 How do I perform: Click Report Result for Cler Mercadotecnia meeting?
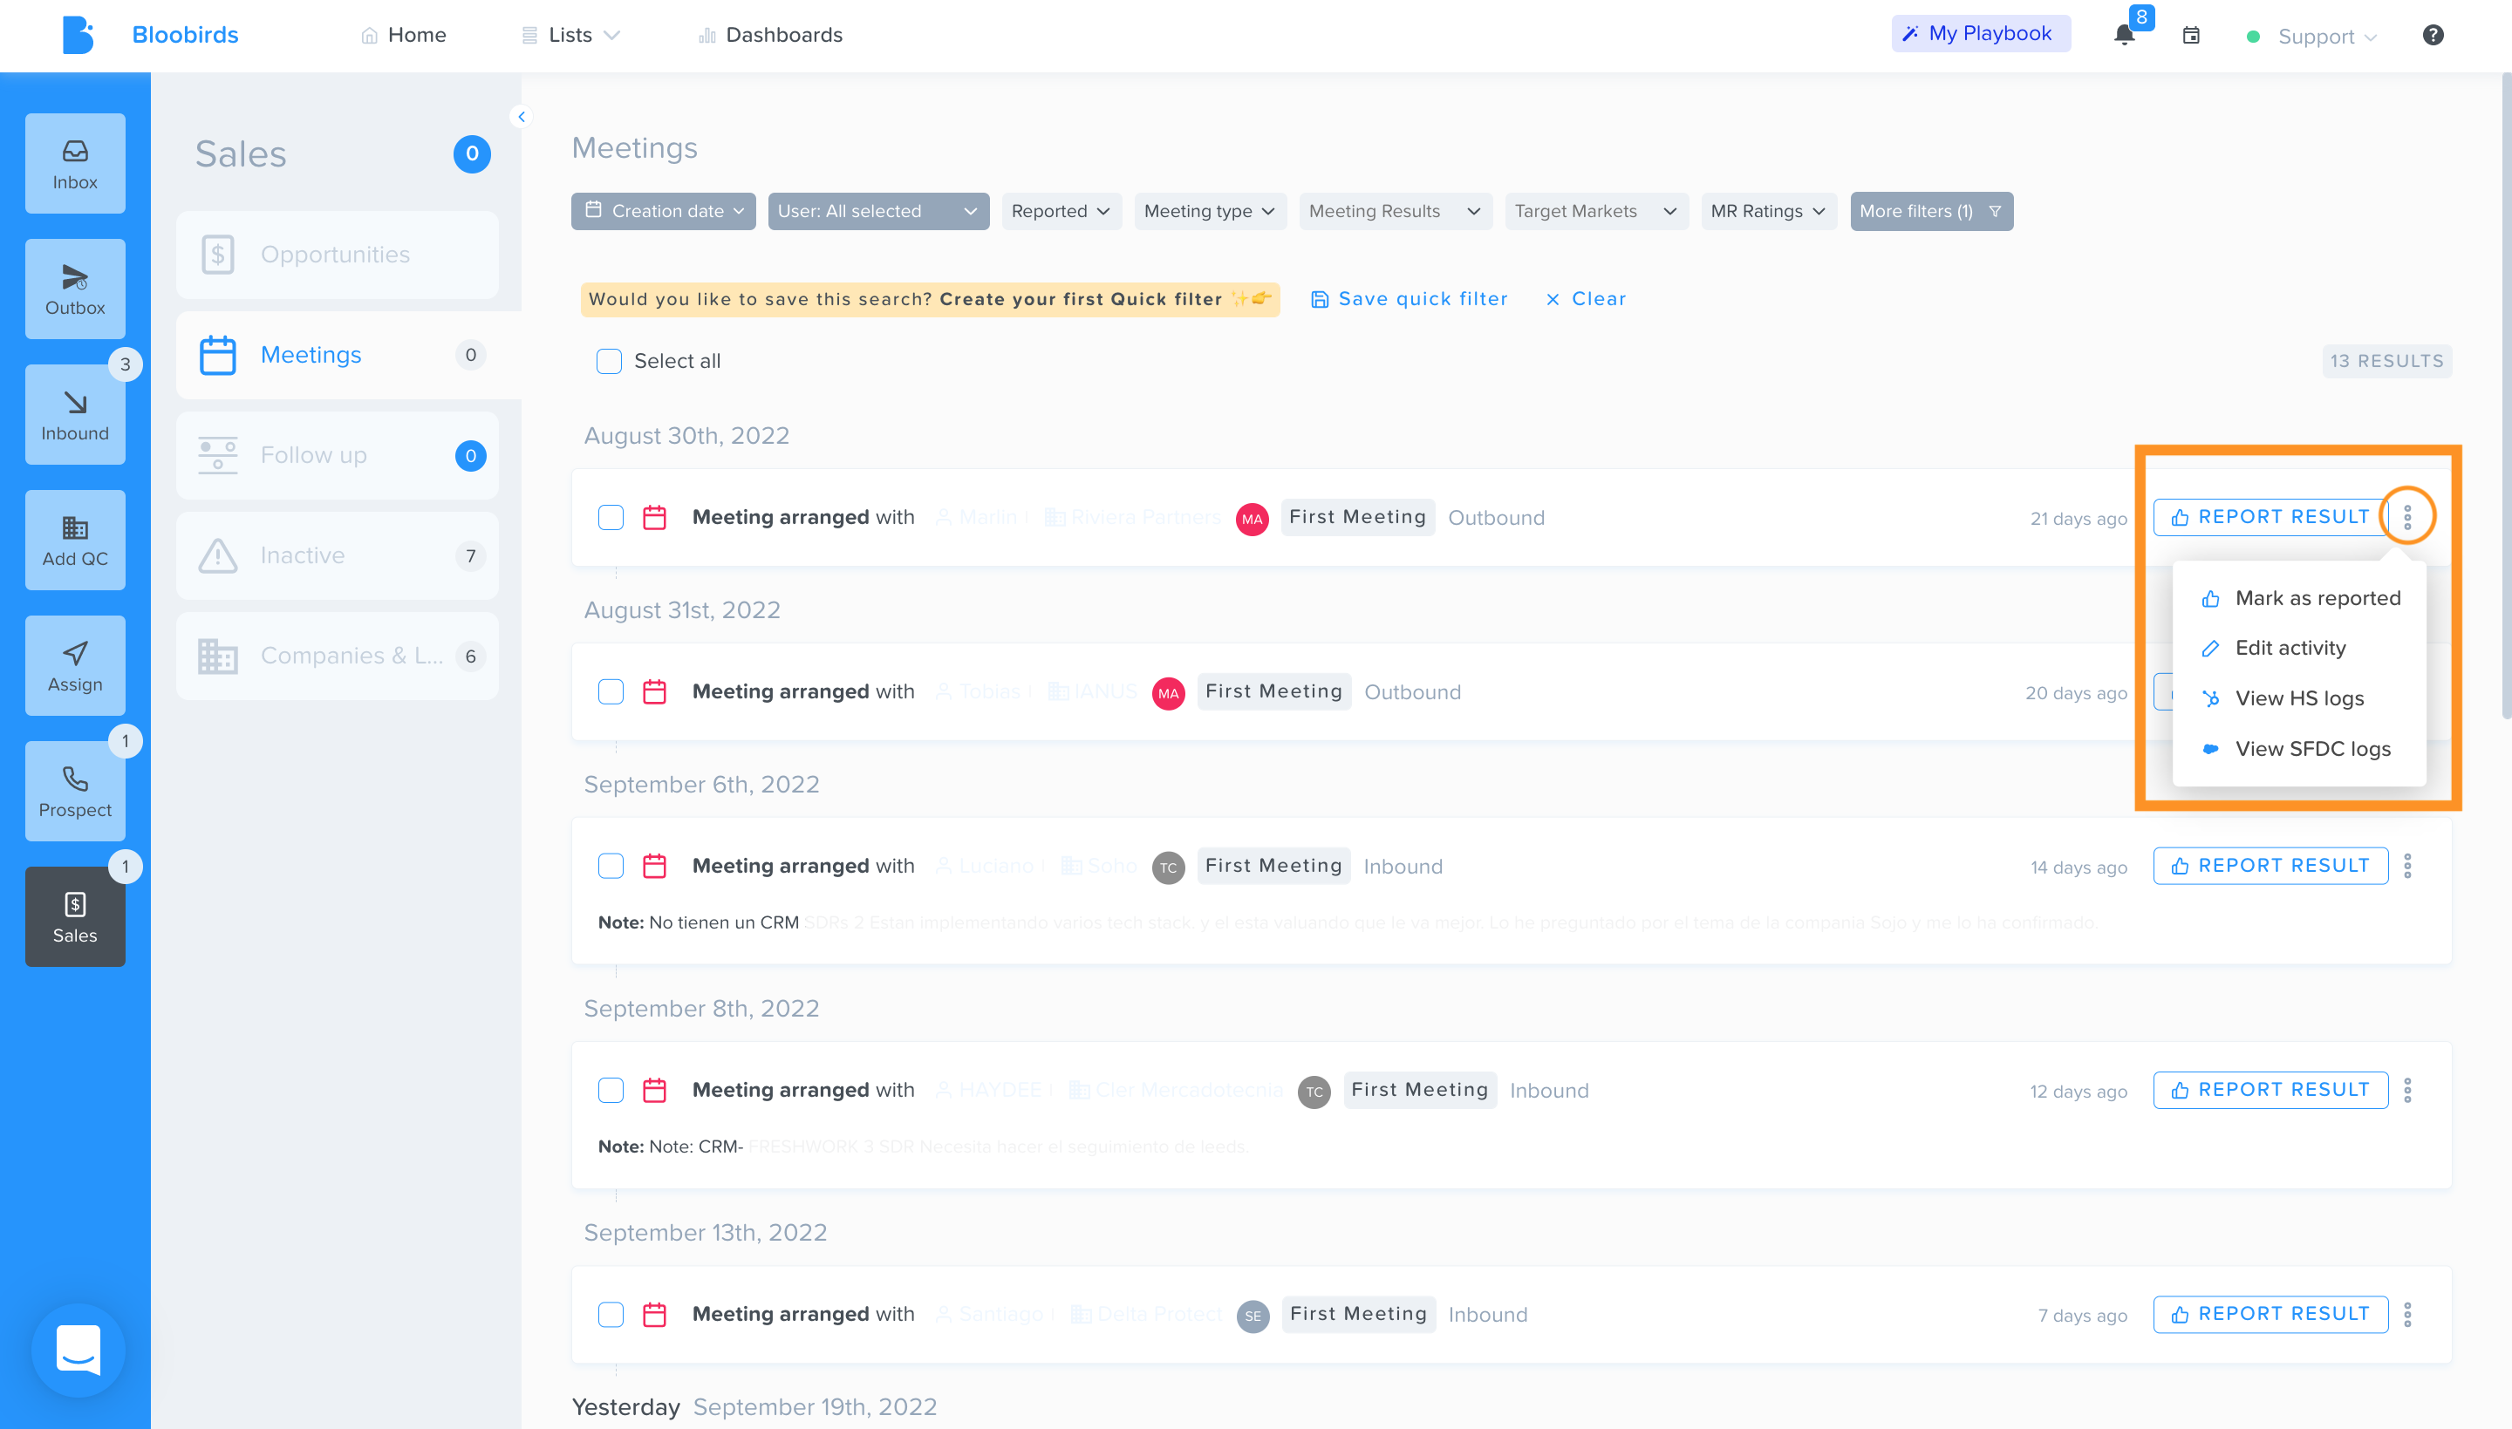pos(2270,1090)
